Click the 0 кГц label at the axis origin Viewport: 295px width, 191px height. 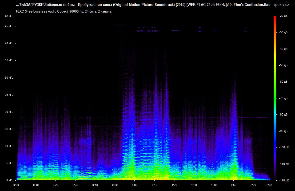(x=10, y=180)
